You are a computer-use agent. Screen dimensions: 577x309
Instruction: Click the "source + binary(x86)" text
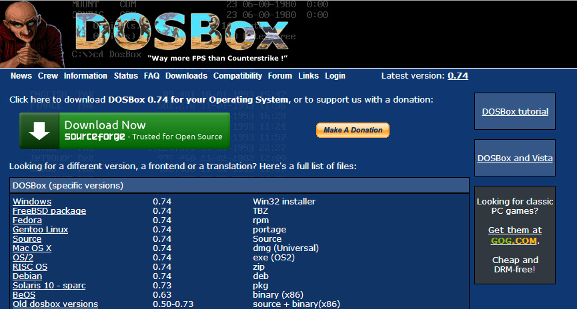(x=296, y=304)
